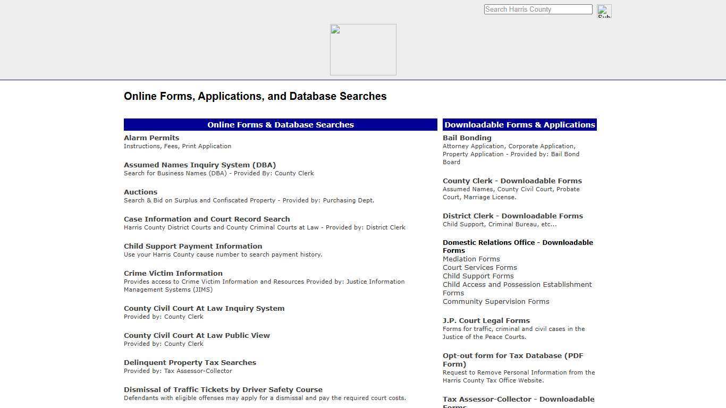Open the Alarm Permits page
Screen dimensions: 726x408
click(x=151, y=138)
